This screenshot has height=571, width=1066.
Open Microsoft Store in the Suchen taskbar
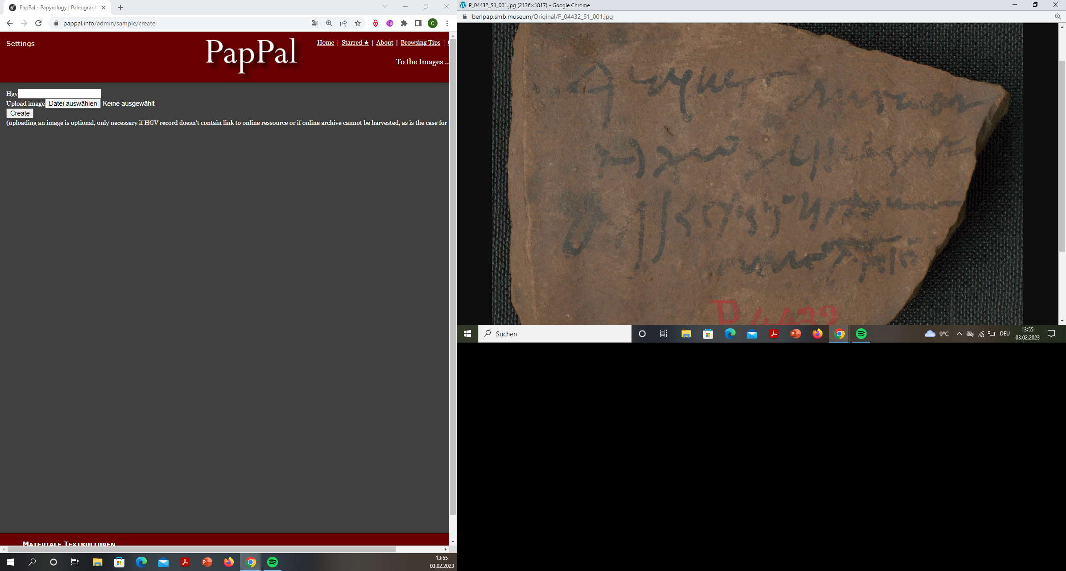(x=708, y=334)
